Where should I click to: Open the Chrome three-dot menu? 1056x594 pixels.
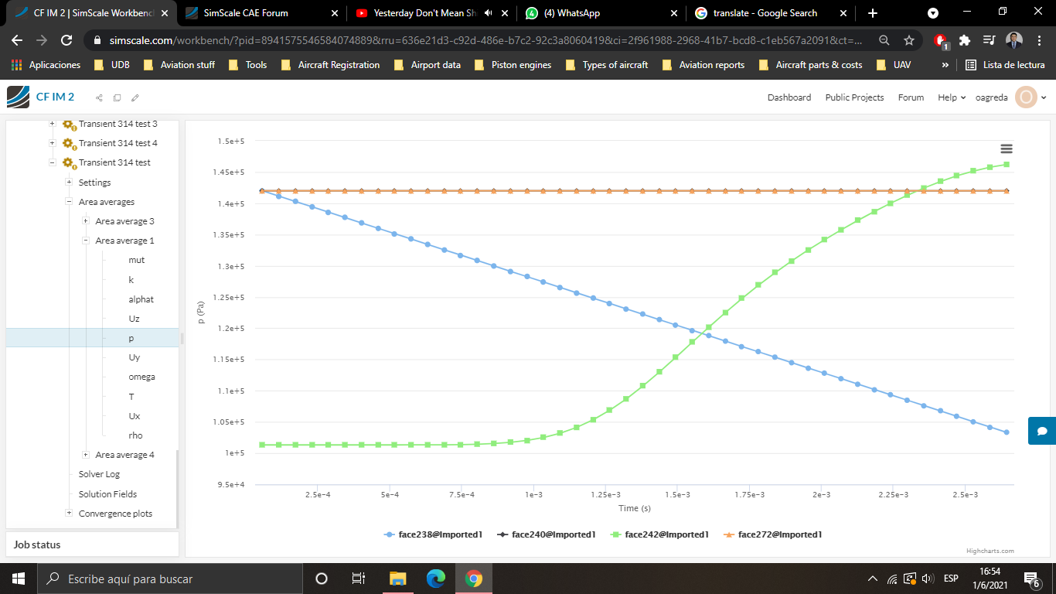point(1039,40)
